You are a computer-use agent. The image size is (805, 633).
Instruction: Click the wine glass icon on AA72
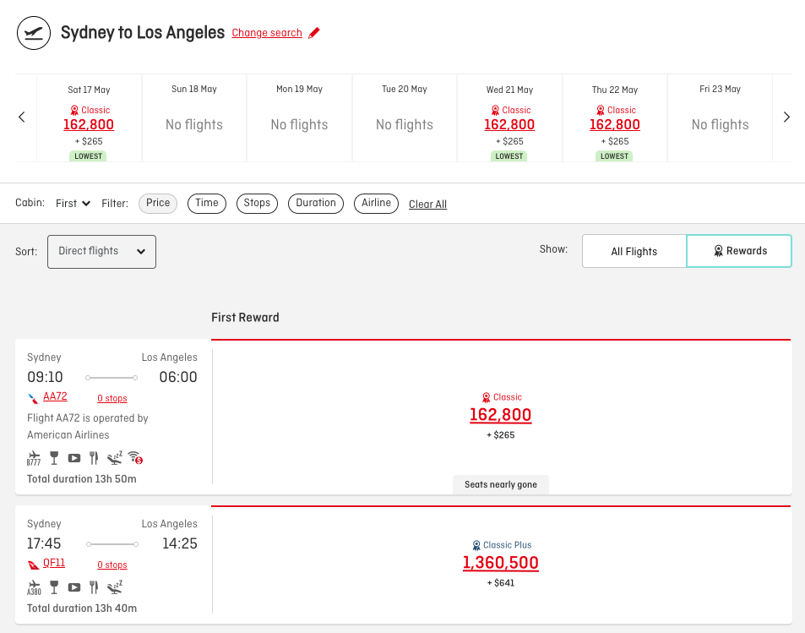[x=54, y=457]
